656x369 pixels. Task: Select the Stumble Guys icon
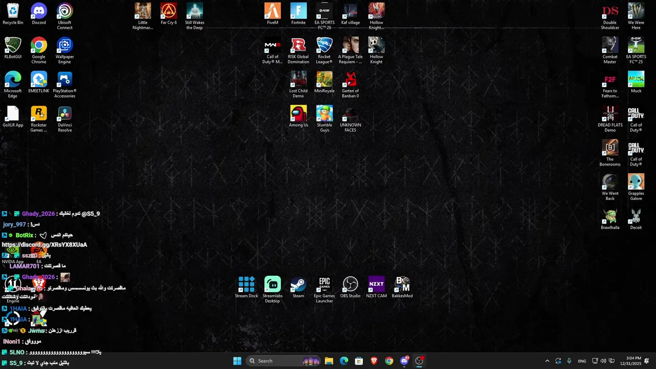coord(324,119)
